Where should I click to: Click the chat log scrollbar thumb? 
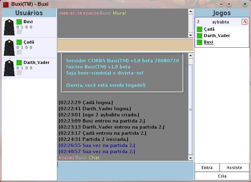[x=191, y=110]
